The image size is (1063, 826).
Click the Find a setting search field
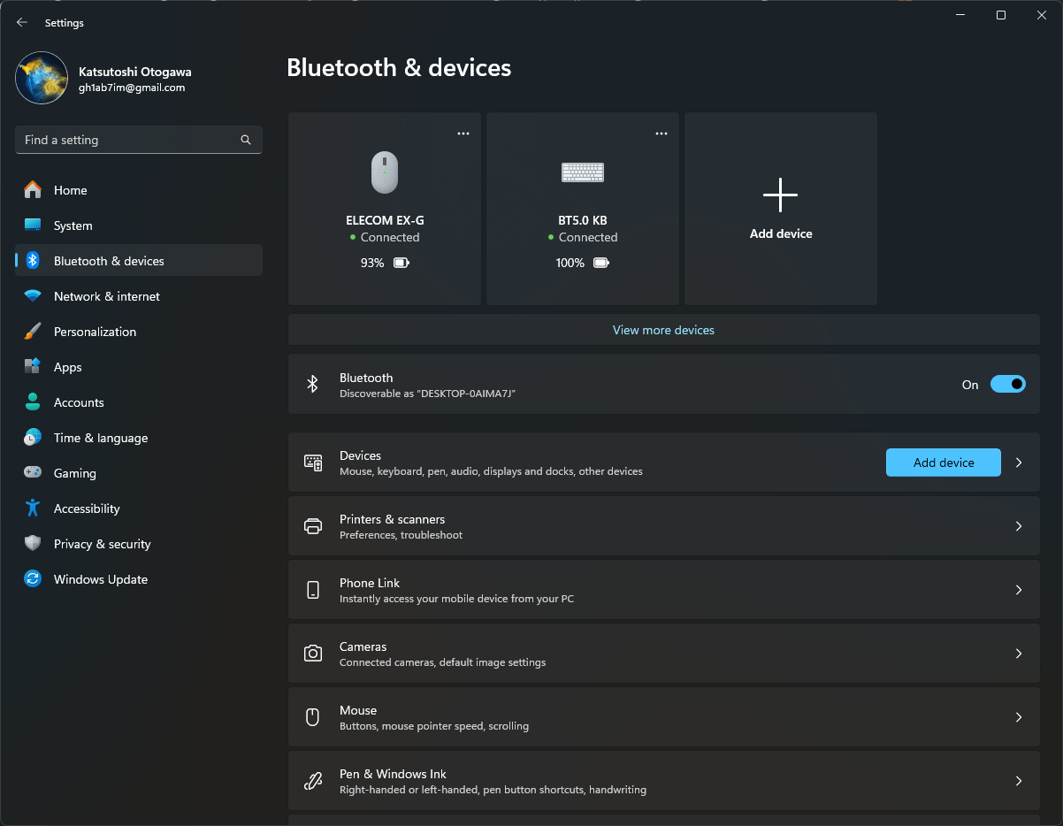pos(139,140)
